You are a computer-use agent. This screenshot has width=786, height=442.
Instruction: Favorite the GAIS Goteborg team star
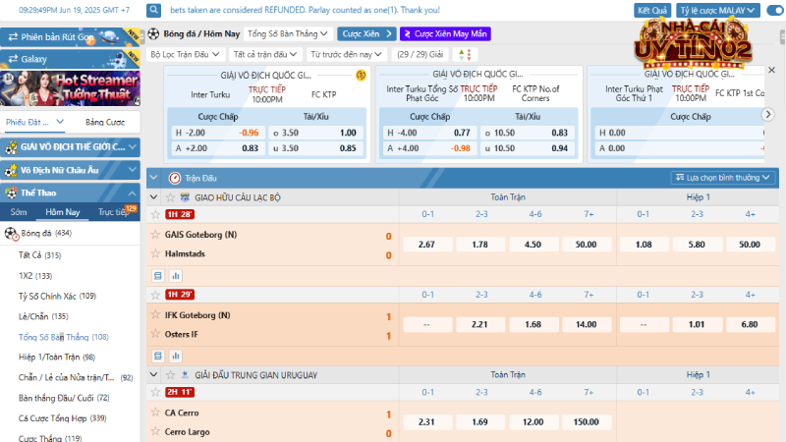(x=155, y=236)
